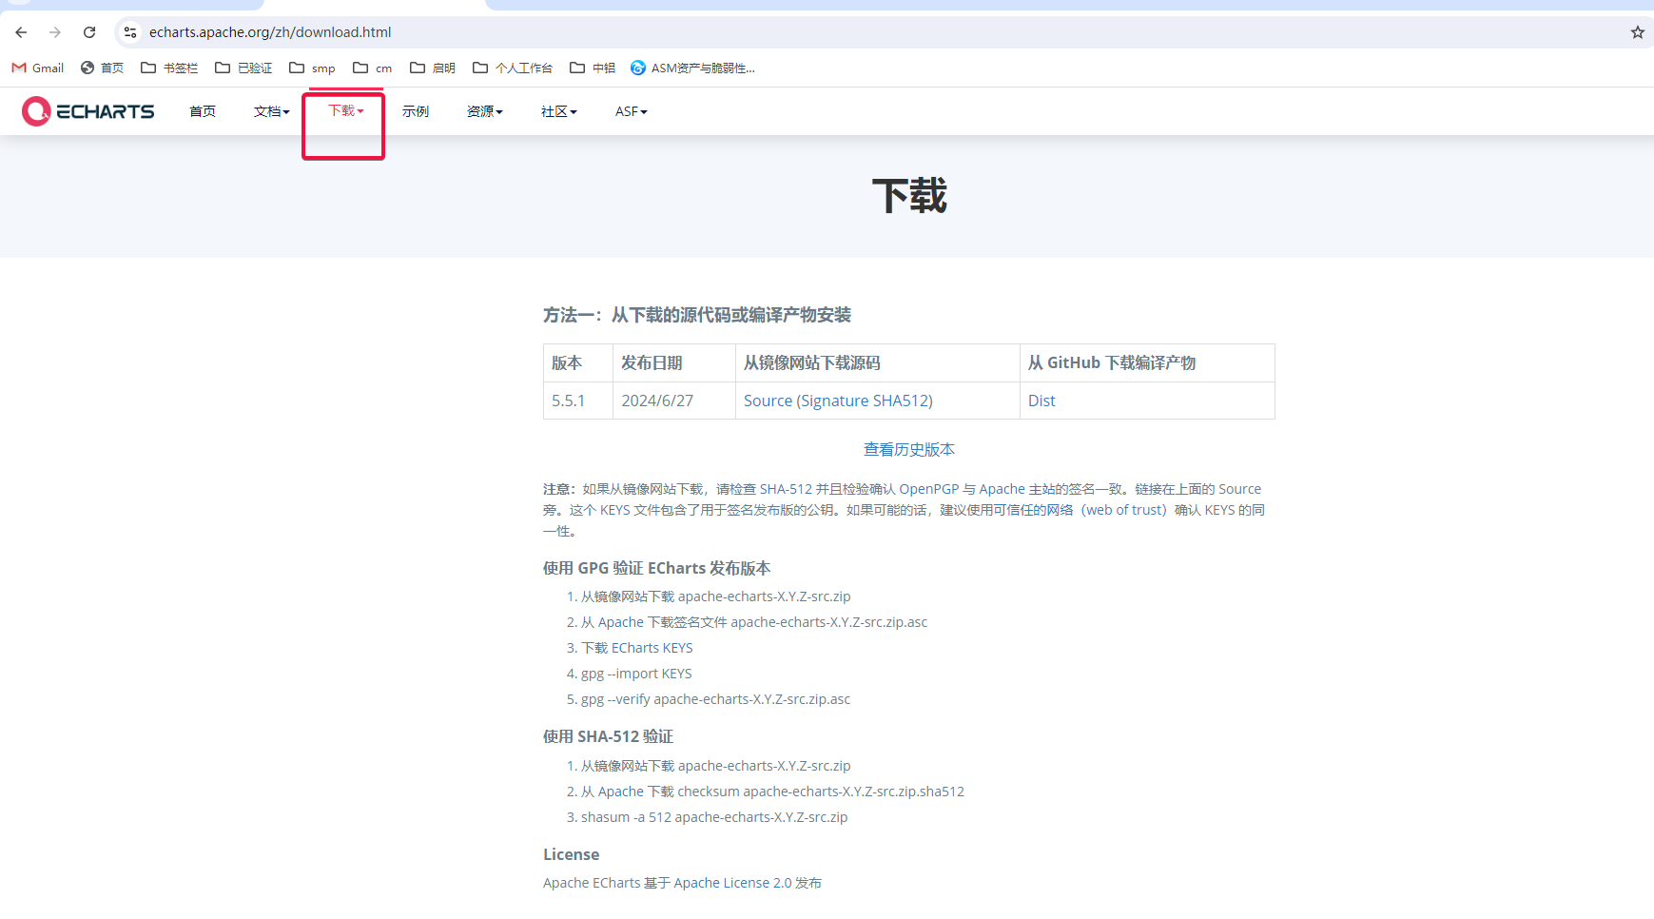Open the 示例 navigation item
Viewport: 1654px width, 919px height.
(x=416, y=111)
